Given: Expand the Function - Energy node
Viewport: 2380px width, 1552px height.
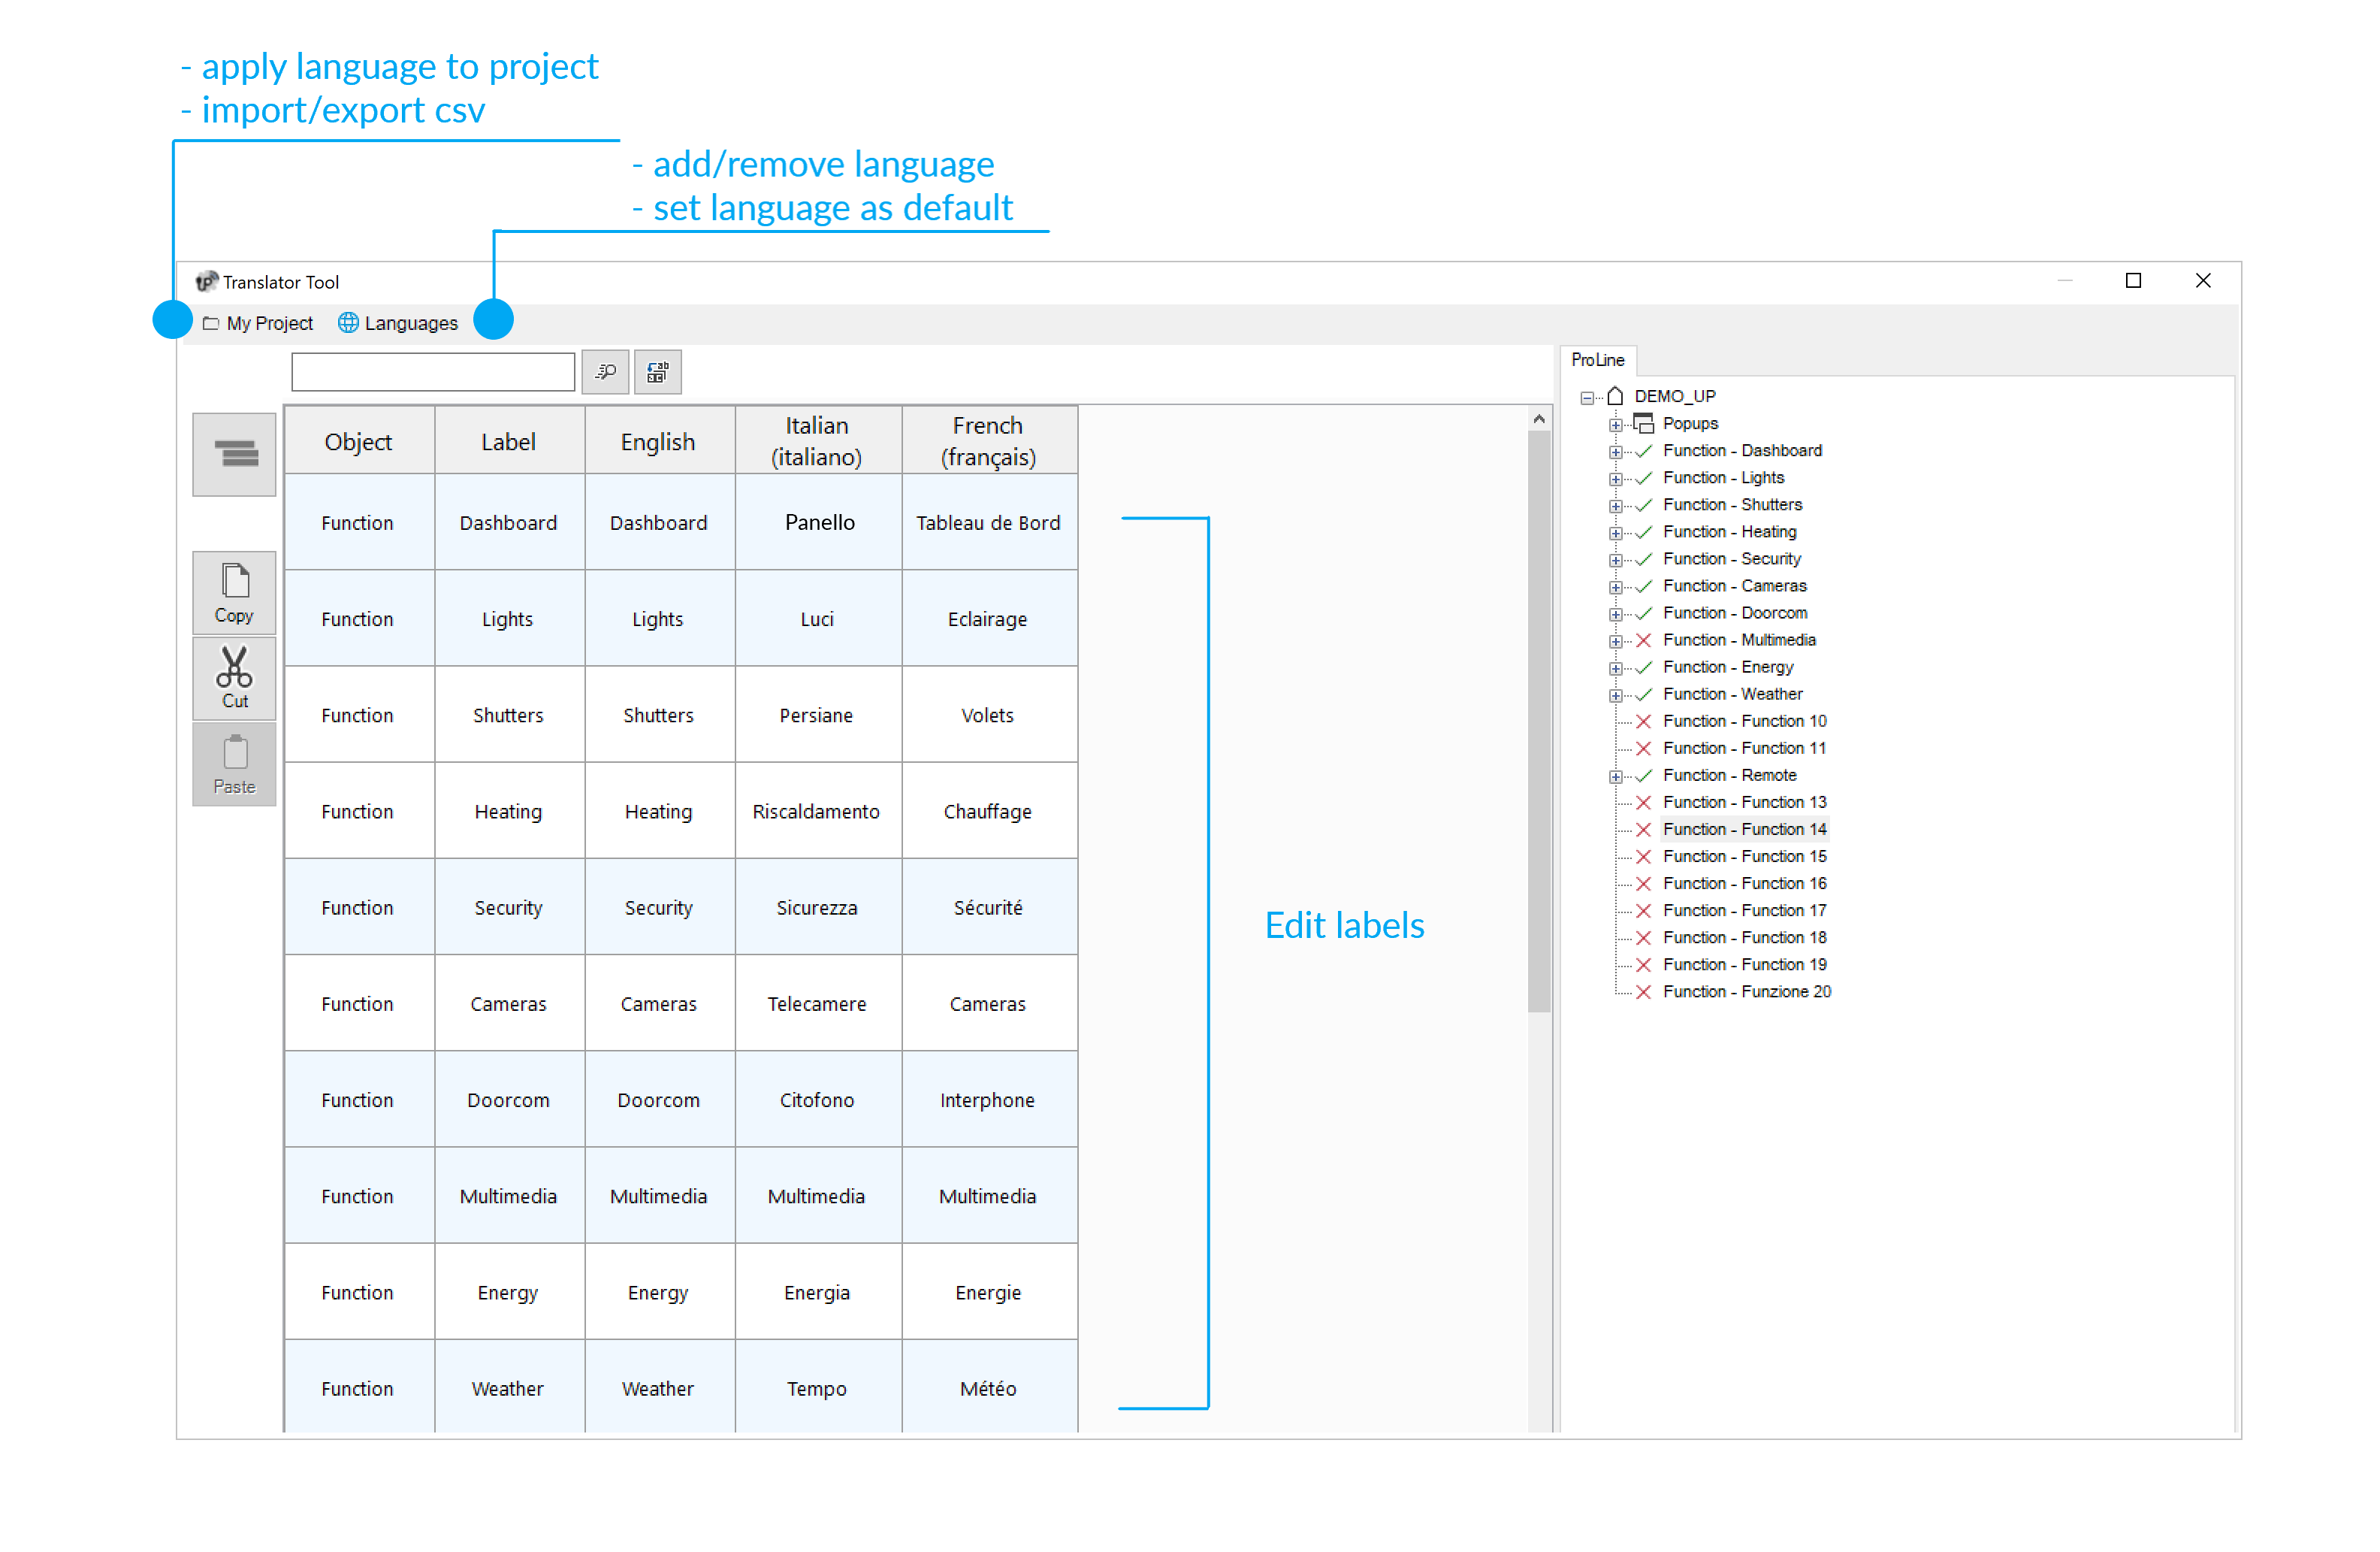Looking at the screenshot, I should click(x=1615, y=668).
